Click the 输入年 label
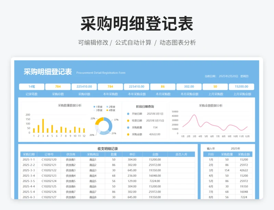The image size is (274, 210). (211, 149)
